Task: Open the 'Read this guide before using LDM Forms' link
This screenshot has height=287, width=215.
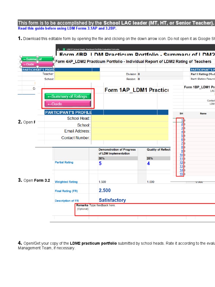Action: [x=67, y=28]
